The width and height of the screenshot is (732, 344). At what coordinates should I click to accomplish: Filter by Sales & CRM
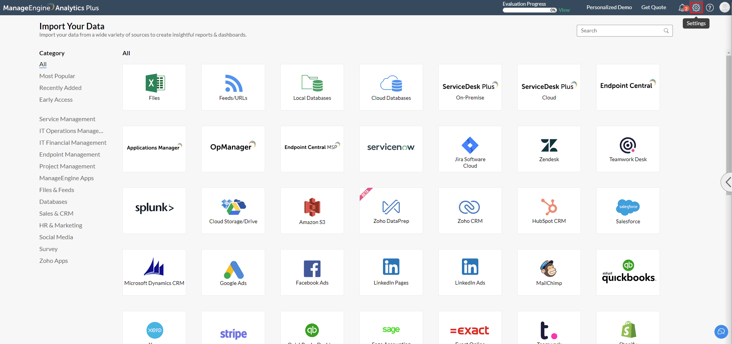[56, 214]
